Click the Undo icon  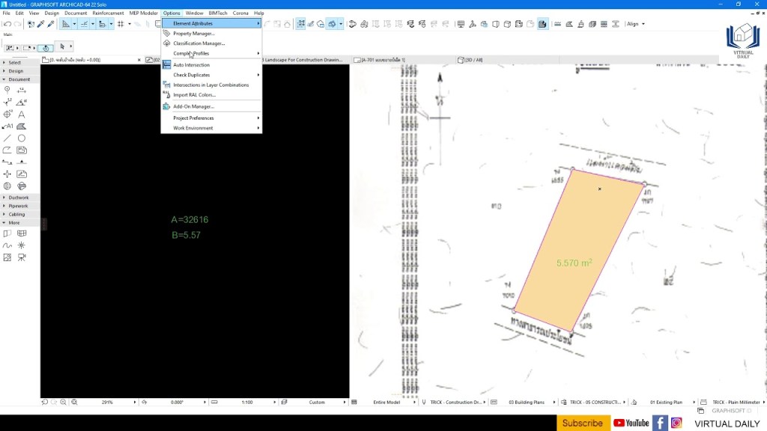(9, 25)
